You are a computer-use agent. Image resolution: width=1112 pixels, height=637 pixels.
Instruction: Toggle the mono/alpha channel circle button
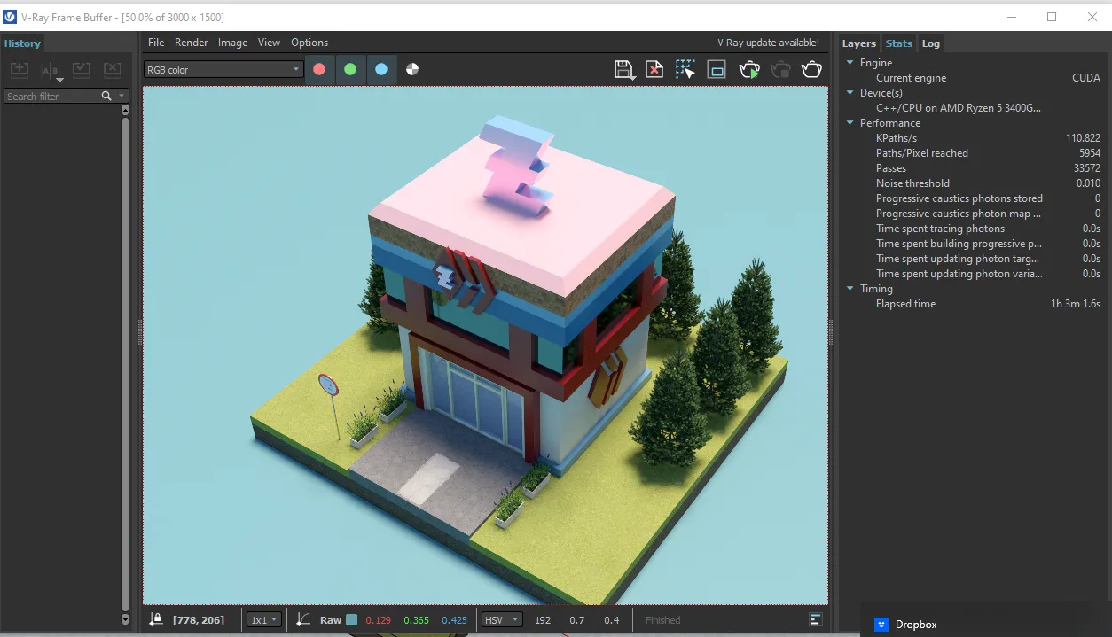pyautogui.click(x=412, y=69)
